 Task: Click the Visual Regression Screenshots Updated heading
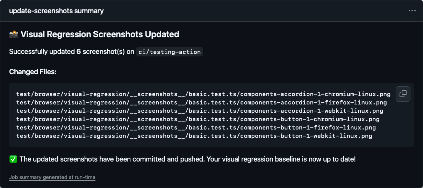click(100, 34)
